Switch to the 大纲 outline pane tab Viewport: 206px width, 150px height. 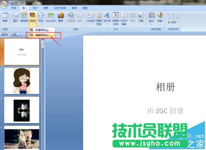click(x=14, y=35)
